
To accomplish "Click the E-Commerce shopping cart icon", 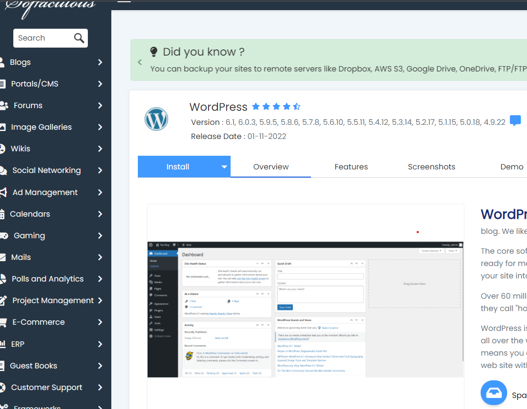I will click(3, 323).
